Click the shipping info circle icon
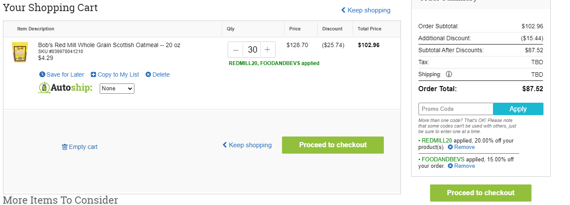This screenshot has height=205, width=570. pyautogui.click(x=449, y=74)
